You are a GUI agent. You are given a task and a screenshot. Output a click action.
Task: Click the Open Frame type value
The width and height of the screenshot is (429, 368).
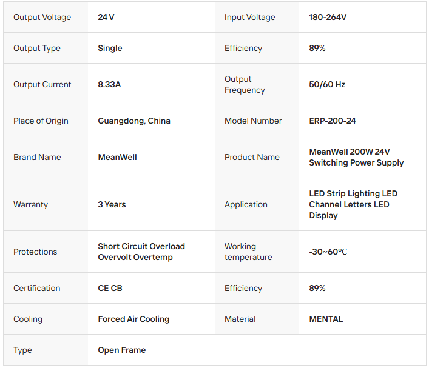[x=122, y=350]
